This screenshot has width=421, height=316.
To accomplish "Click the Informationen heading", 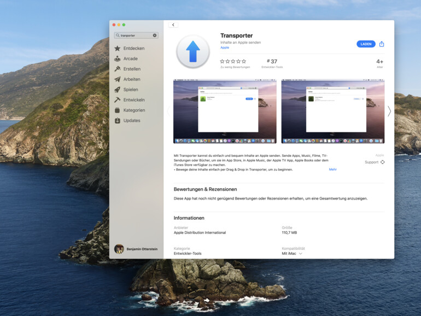I will (189, 218).
